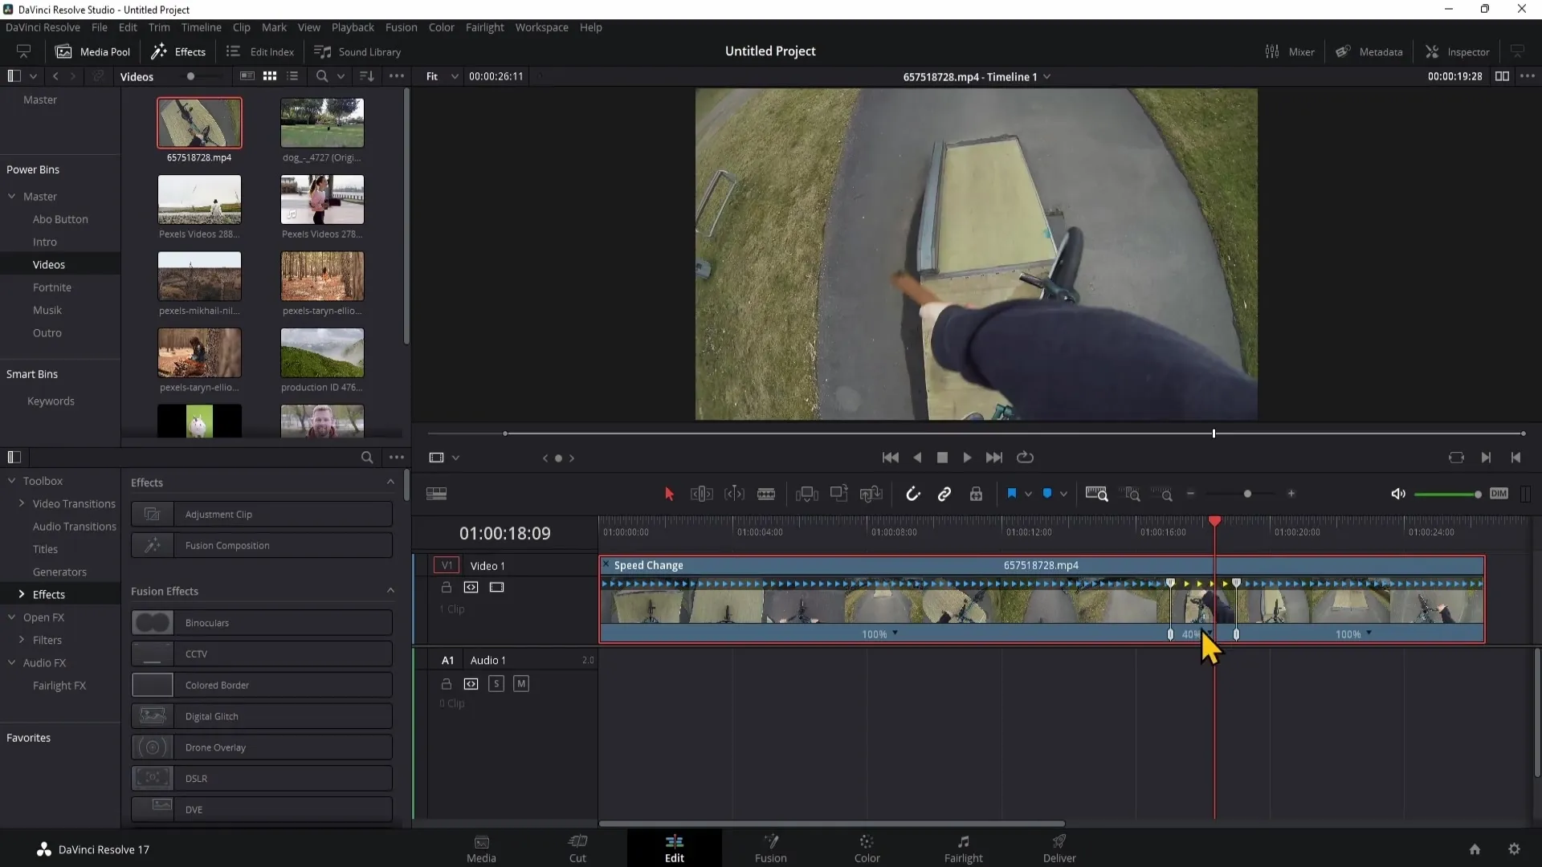
Task: Toggle Solo on Audio 1 track
Action: coord(496,683)
